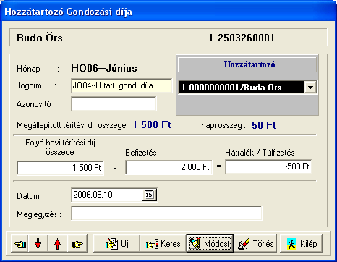Open the date picker calendar icon
This screenshot has height=262, width=337.
click(x=149, y=195)
